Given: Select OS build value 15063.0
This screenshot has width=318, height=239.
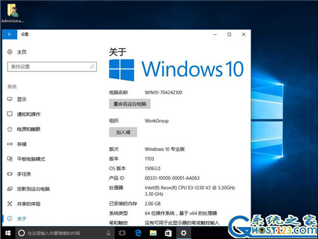Looking at the screenshot, I should (153, 168).
